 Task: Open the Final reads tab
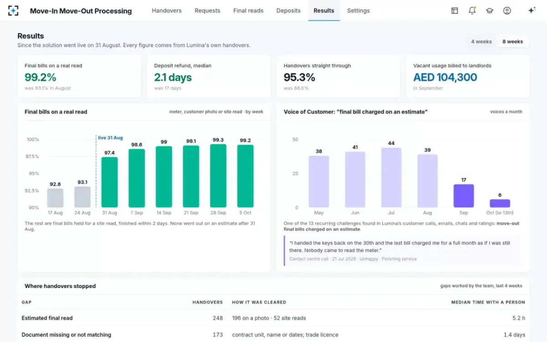click(248, 10)
